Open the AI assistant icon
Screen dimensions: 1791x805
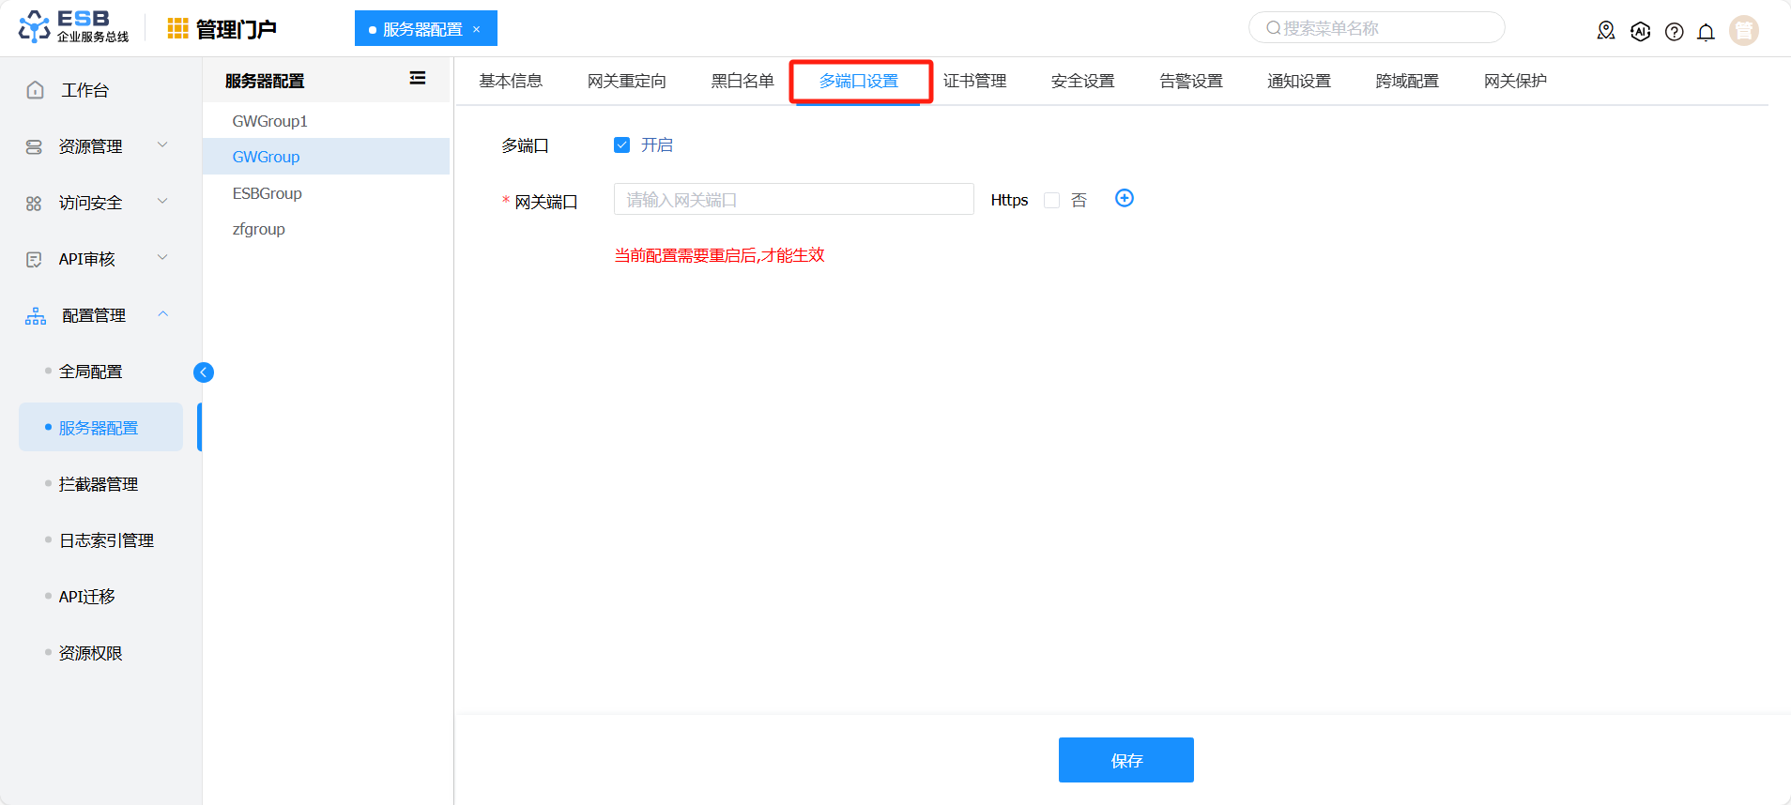(1640, 31)
